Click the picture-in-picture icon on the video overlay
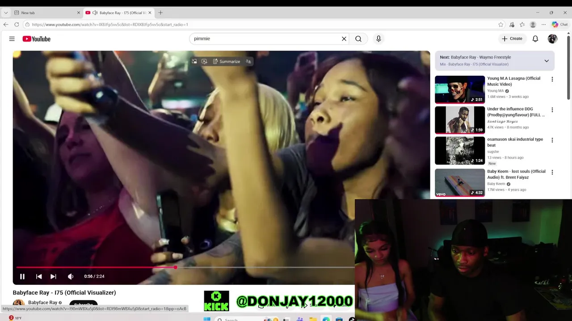Screen dimensions: 572x321 coord(194,62)
